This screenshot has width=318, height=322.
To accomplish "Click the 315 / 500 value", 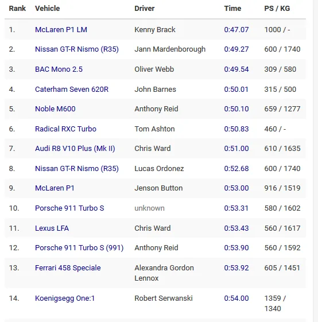I will pyautogui.click(x=280, y=90).
